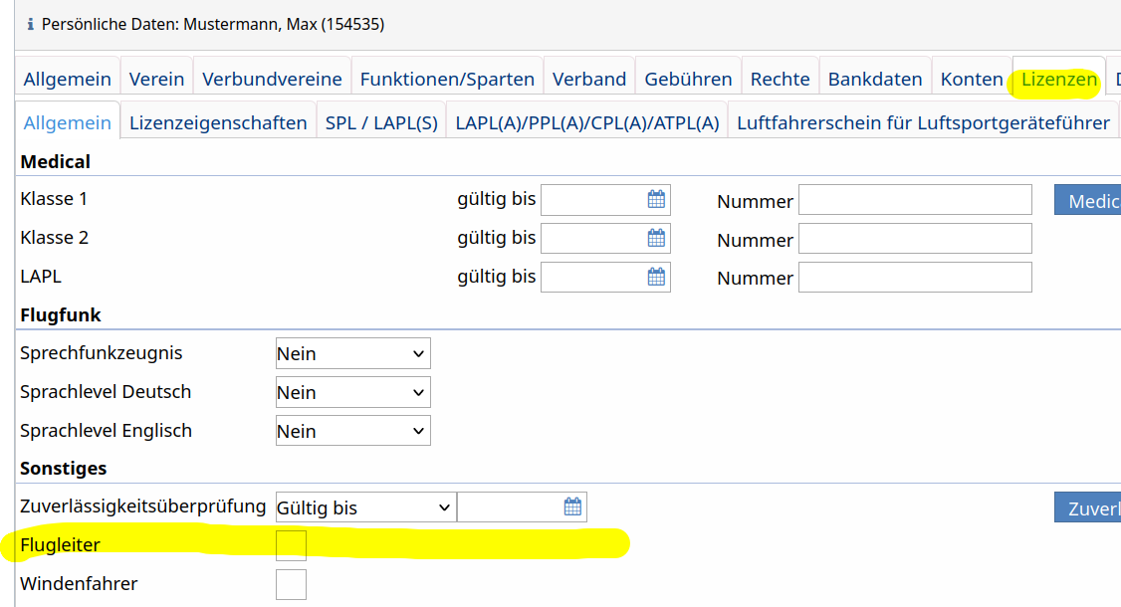Open calendar for Zuverlässigkeitsüberprüfung date
The width and height of the screenshot is (1121, 607).
coord(572,507)
